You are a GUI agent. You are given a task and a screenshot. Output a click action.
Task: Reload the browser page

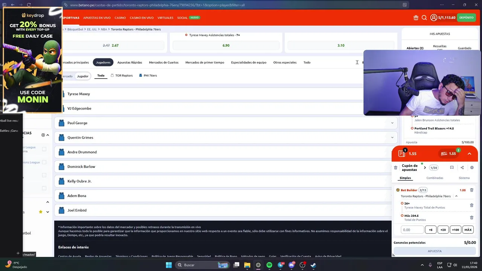(x=29, y=5)
